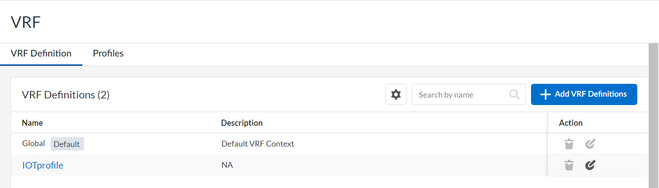Delete the IOTprofile VRF trash icon

[x=569, y=165]
